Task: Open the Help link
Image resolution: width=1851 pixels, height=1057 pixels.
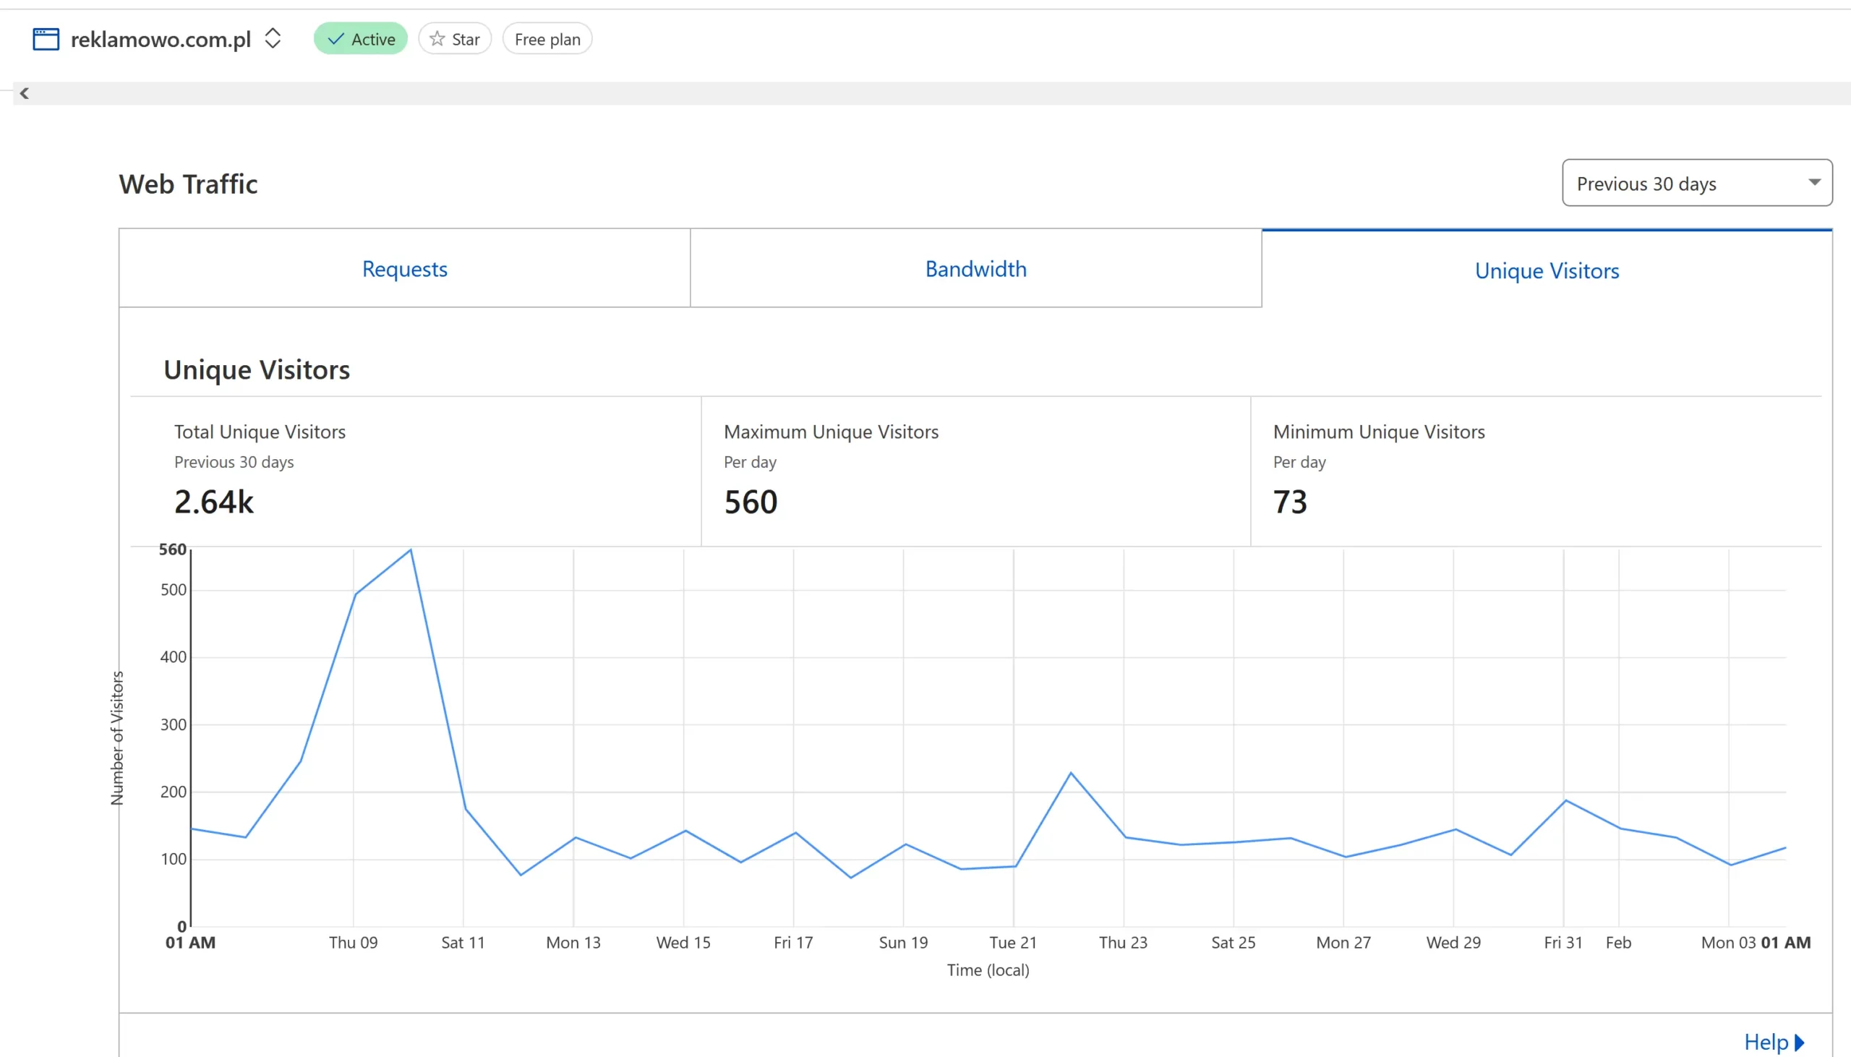Action: pyautogui.click(x=1766, y=1042)
